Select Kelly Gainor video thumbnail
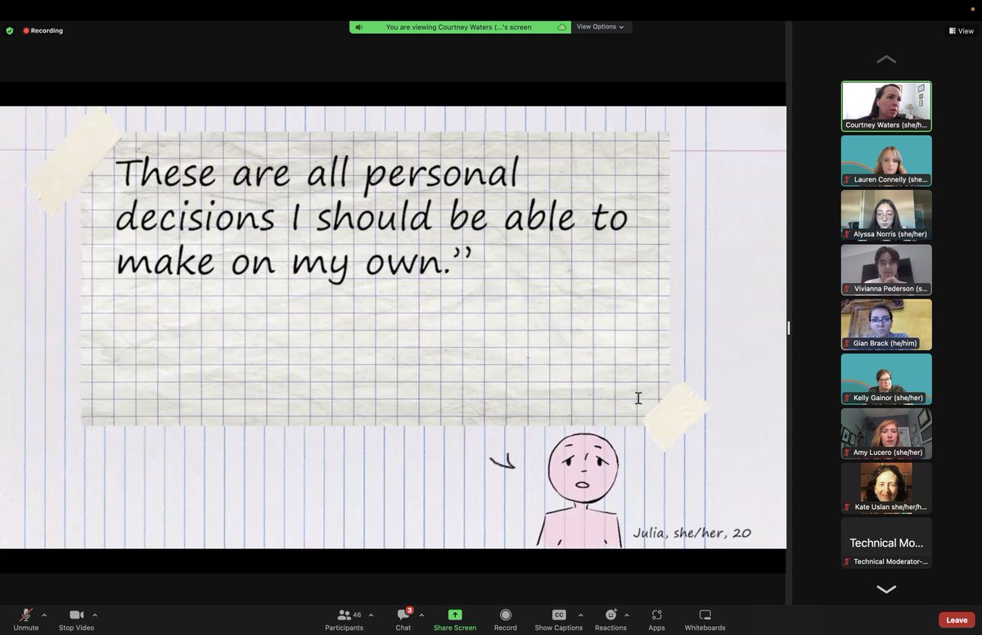 [886, 379]
